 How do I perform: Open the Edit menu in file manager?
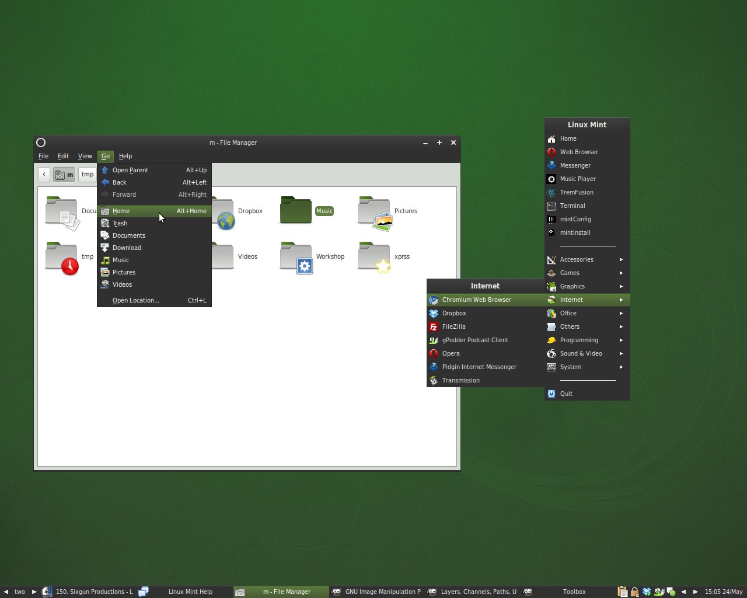63,156
